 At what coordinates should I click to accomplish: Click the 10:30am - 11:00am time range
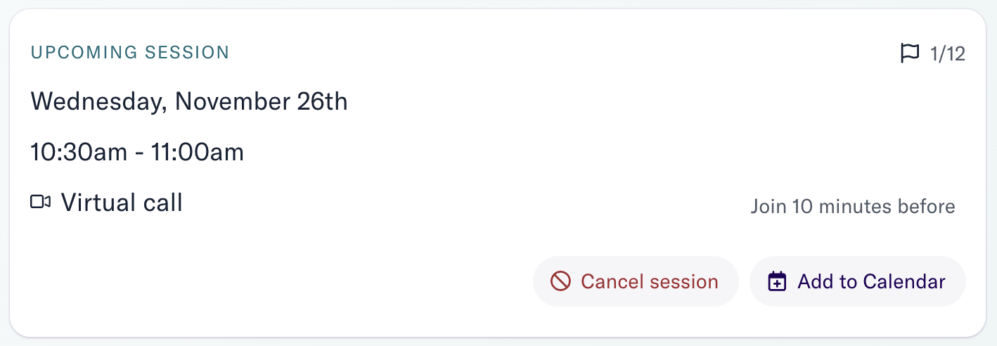(x=137, y=153)
